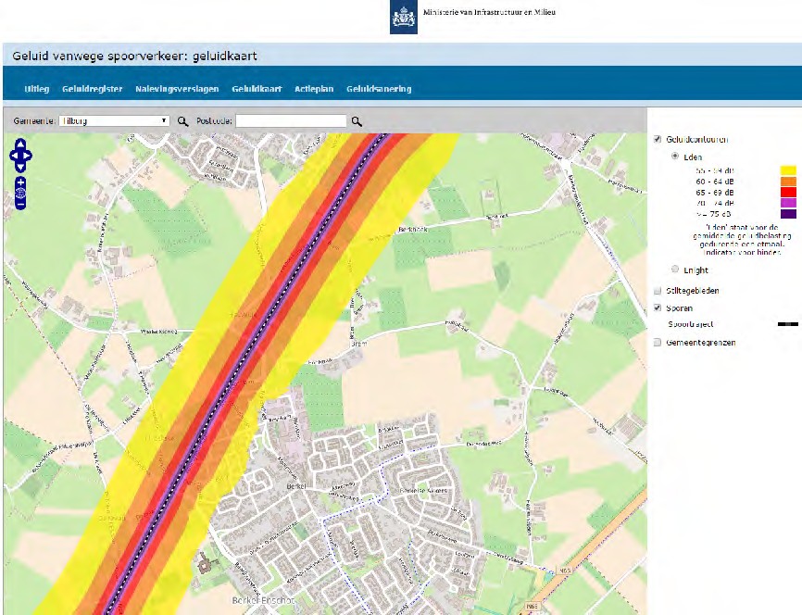Open the Gemeente dropdown showing Tilburg

click(114, 121)
